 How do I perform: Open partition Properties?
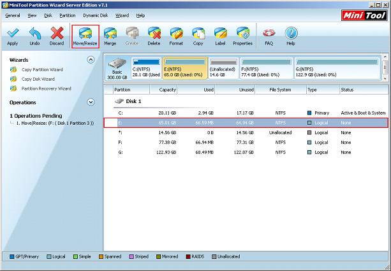point(242,36)
